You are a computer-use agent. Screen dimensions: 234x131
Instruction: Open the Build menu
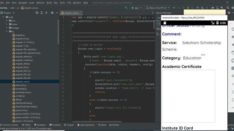coord(49,3)
